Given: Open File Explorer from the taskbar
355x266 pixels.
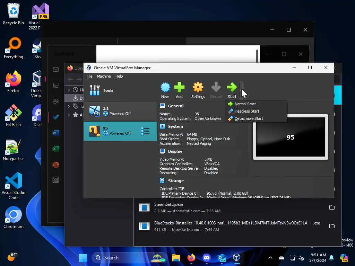Looking at the screenshot, I should click(x=176, y=258).
